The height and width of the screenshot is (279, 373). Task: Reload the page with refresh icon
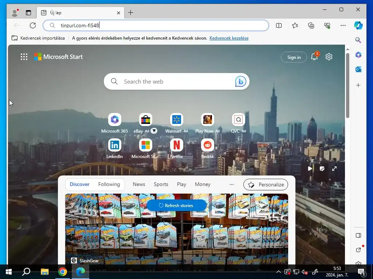tap(33, 25)
